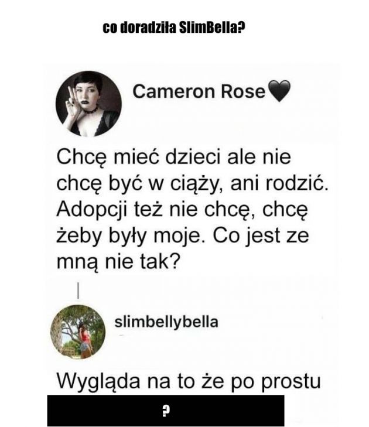Click the post line 'Chcę mieć dzieci ale nie'
The height and width of the screenshot is (427, 369).
[174, 158]
